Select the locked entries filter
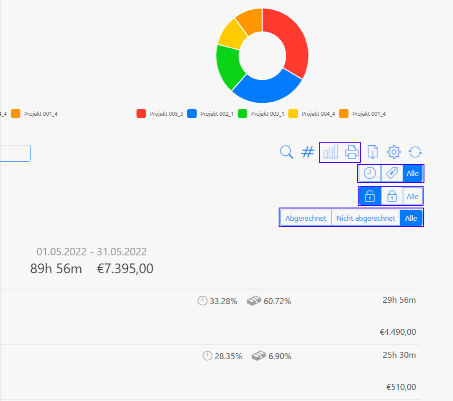Image resolution: width=453 pixels, height=401 pixels. coord(392,196)
